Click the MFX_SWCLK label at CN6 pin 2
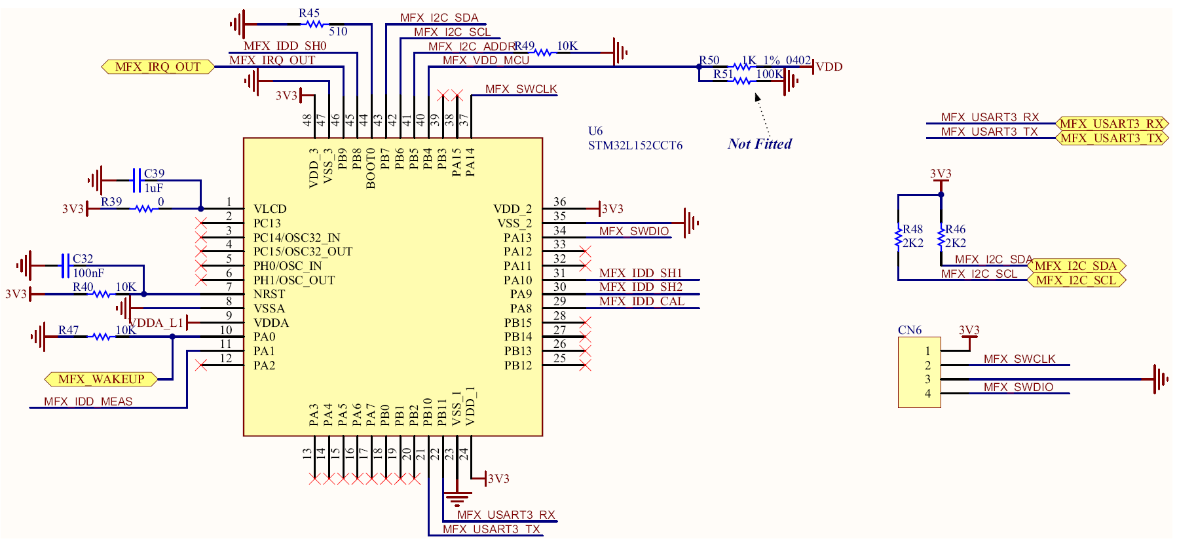Image resolution: width=1177 pixels, height=543 pixels. [1019, 359]
